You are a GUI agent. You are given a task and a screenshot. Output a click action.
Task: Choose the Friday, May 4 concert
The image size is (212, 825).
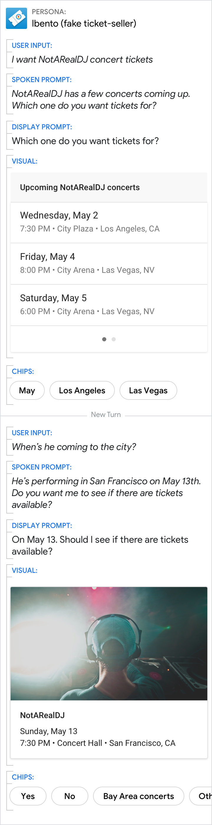point(109,264)
